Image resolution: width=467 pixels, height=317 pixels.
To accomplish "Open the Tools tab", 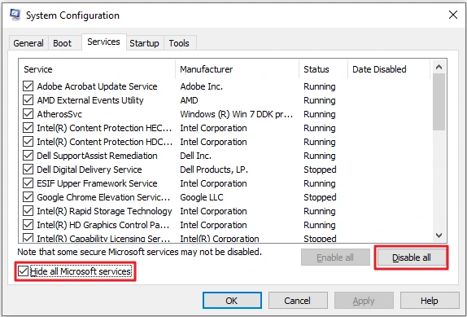I will (x=179, y=43).
